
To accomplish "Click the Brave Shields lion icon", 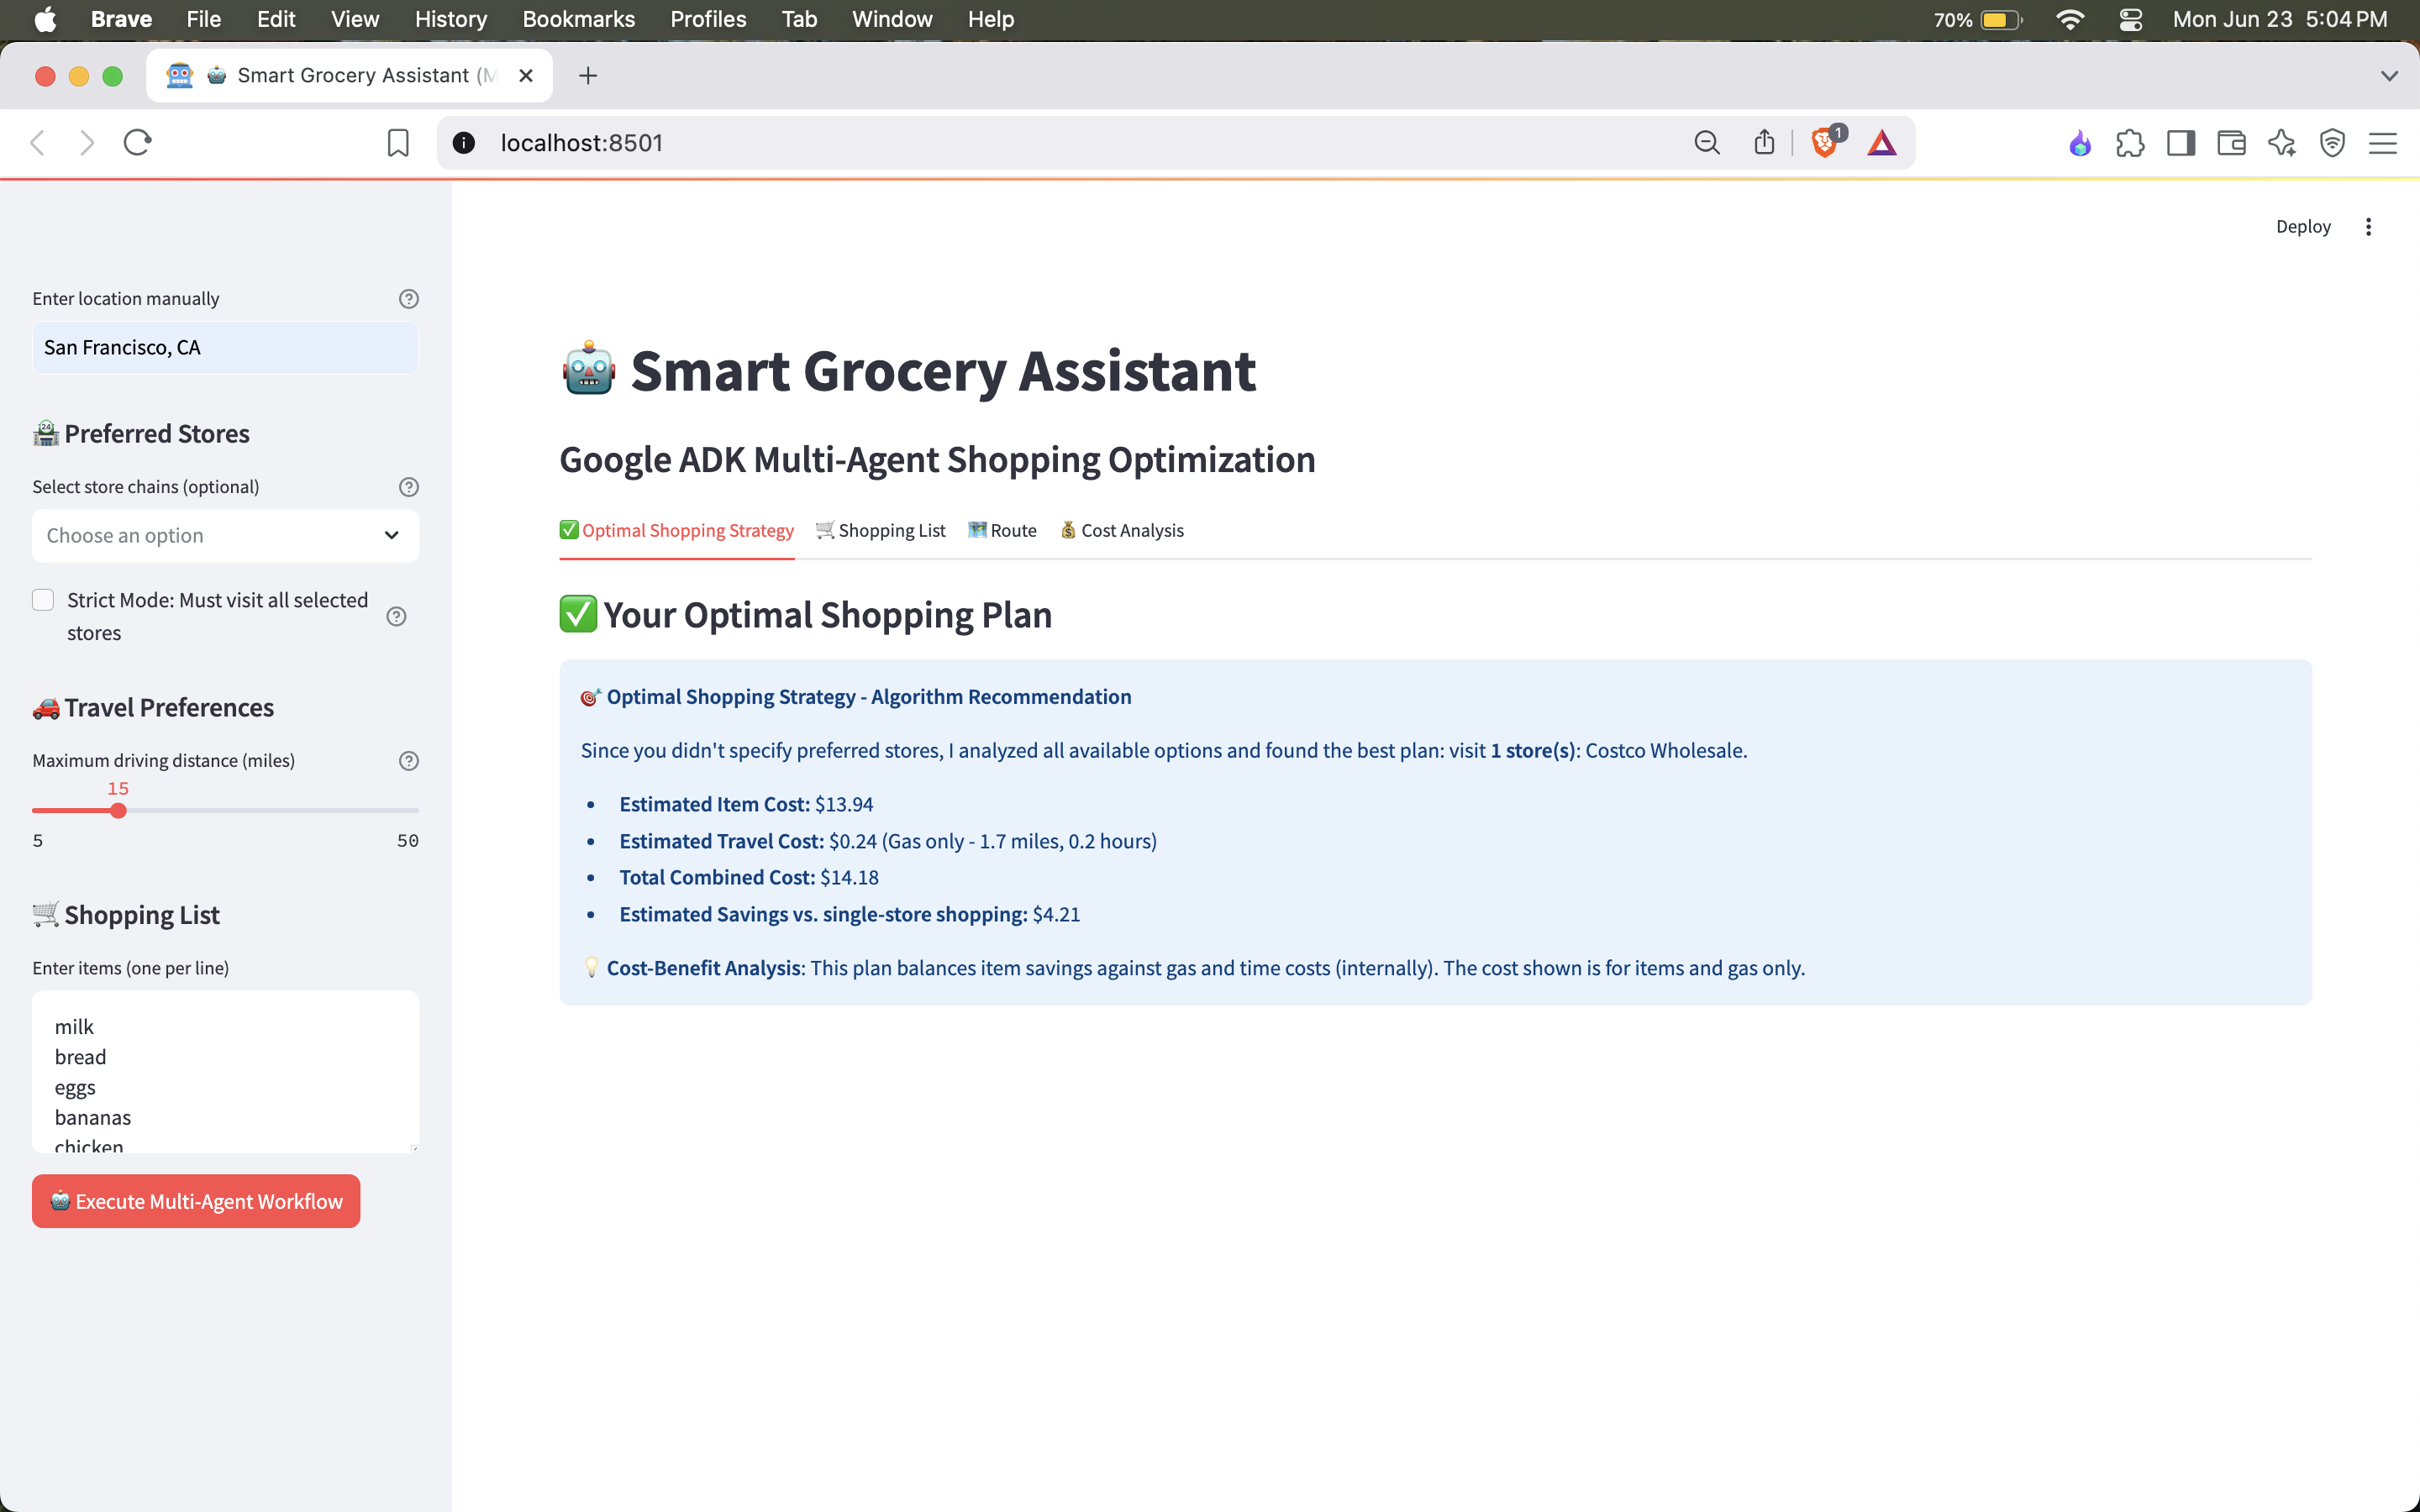I will [1824, 143].
